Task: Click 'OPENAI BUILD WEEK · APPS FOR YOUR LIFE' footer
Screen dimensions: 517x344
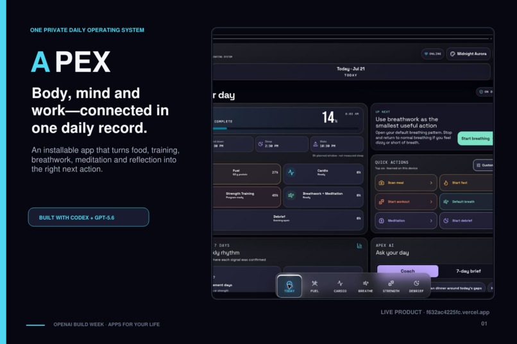Action: (106, 324)
